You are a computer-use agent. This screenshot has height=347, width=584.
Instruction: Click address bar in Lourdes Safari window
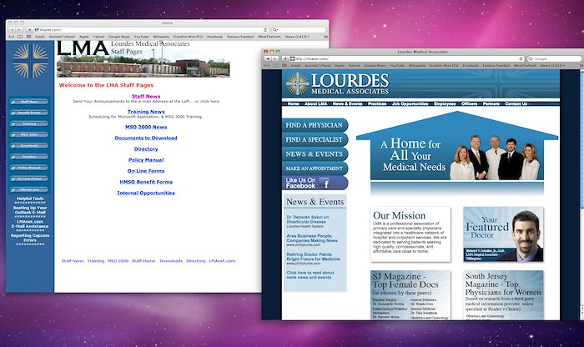click(407, 59)
